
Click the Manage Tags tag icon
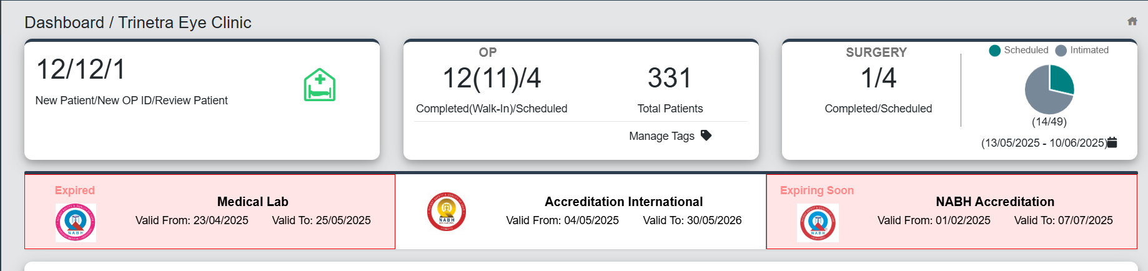[706, 135]
